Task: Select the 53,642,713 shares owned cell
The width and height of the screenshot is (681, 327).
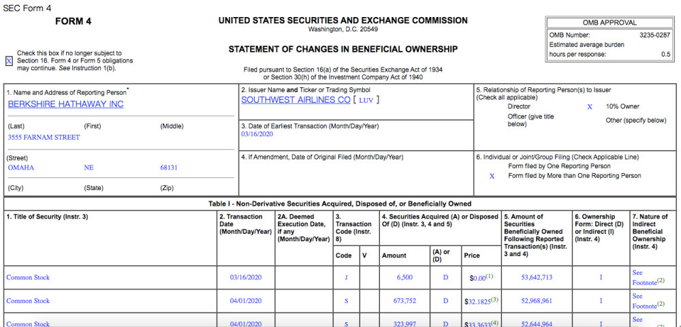Action: pyautogui.click(x=537, y=277)
